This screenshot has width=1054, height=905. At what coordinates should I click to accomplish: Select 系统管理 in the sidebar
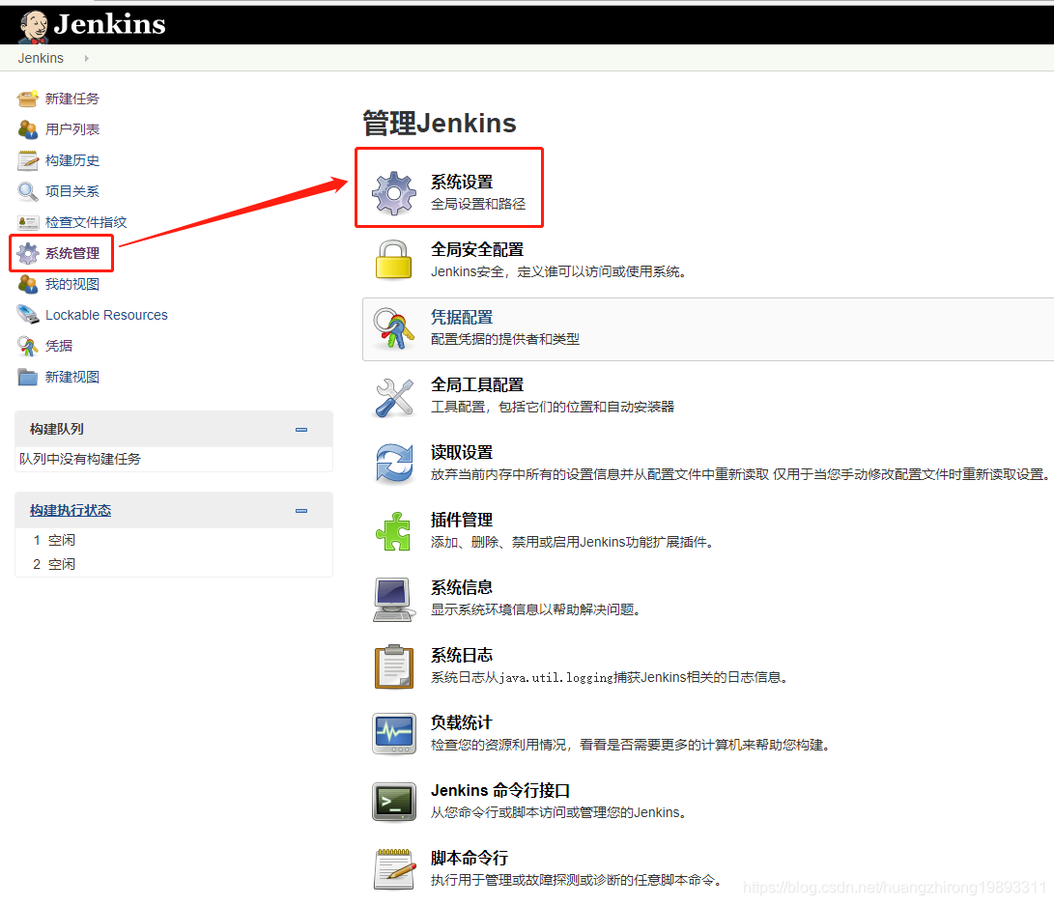coord(71,253)
